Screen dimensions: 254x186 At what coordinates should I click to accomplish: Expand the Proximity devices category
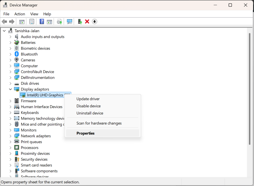(10, 154)
